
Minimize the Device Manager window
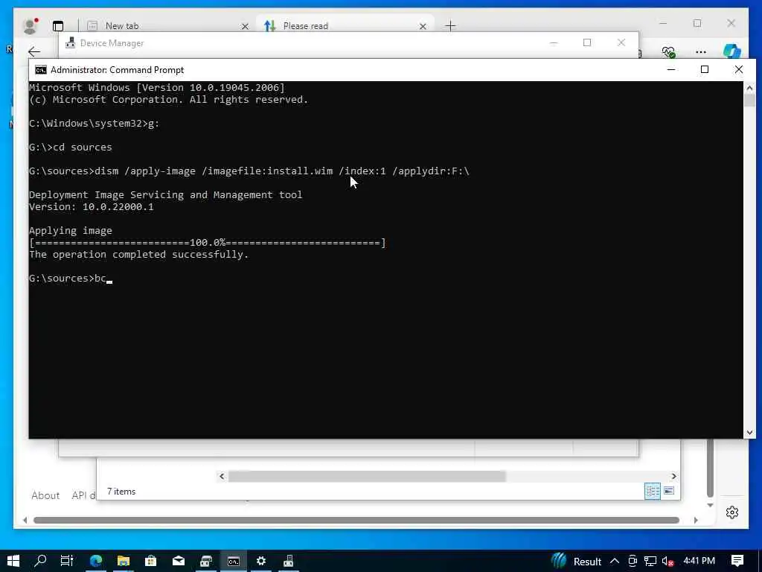tap(554, 42)
